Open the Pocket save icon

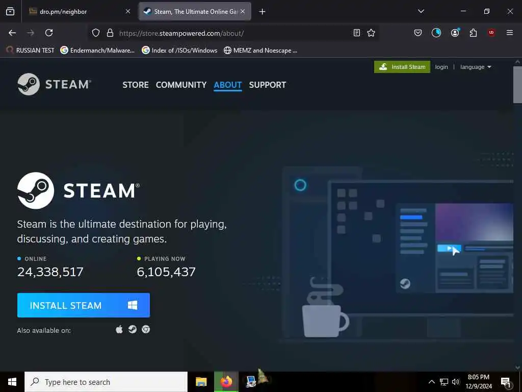(418, 33)
